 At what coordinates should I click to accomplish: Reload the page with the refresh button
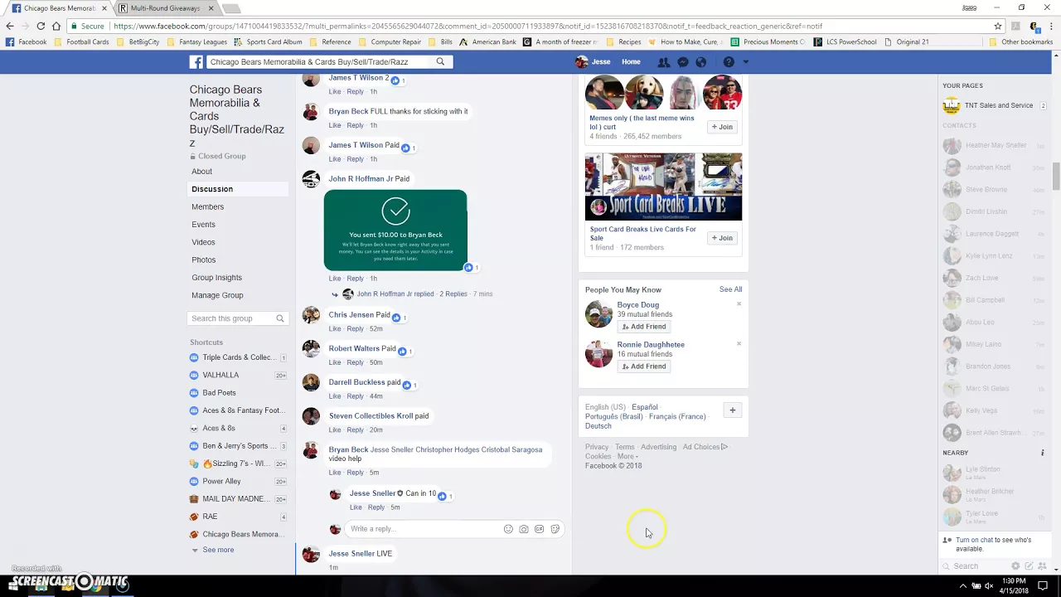(41, 26)
